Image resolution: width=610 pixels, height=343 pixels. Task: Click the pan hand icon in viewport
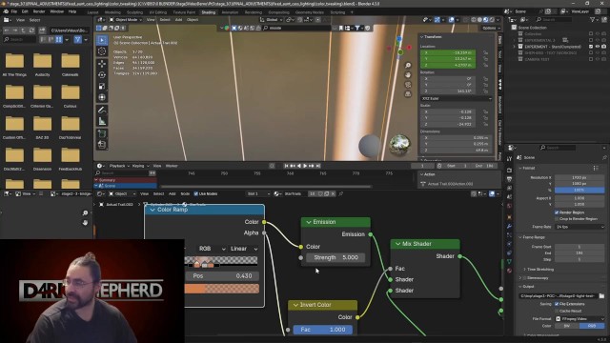pyautogui.click(x=408, y=74)
